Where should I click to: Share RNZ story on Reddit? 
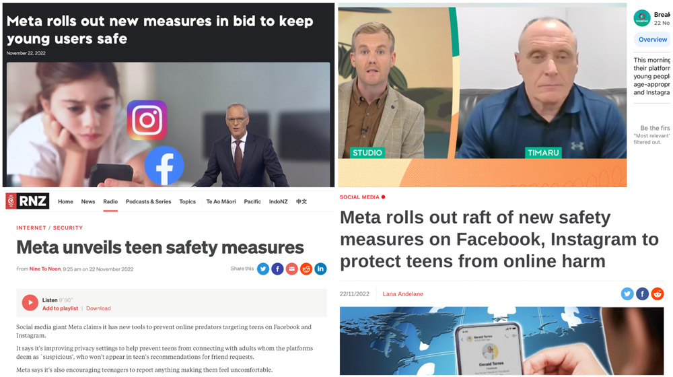306,269
